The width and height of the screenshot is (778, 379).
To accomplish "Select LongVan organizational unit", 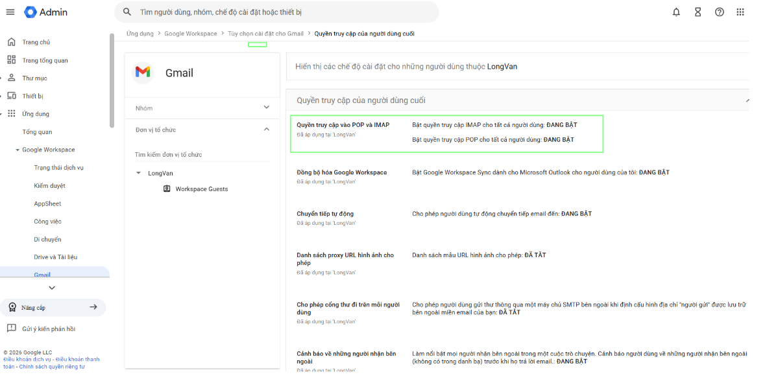I will [x=160, y=174].
